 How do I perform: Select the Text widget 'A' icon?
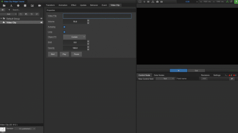tap(11, 6)
